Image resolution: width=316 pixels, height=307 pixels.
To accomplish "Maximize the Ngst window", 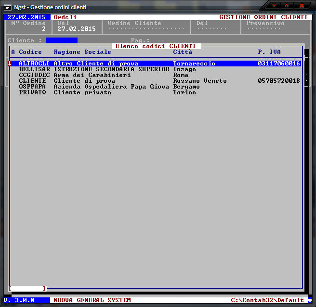I will tap(288, 6).
